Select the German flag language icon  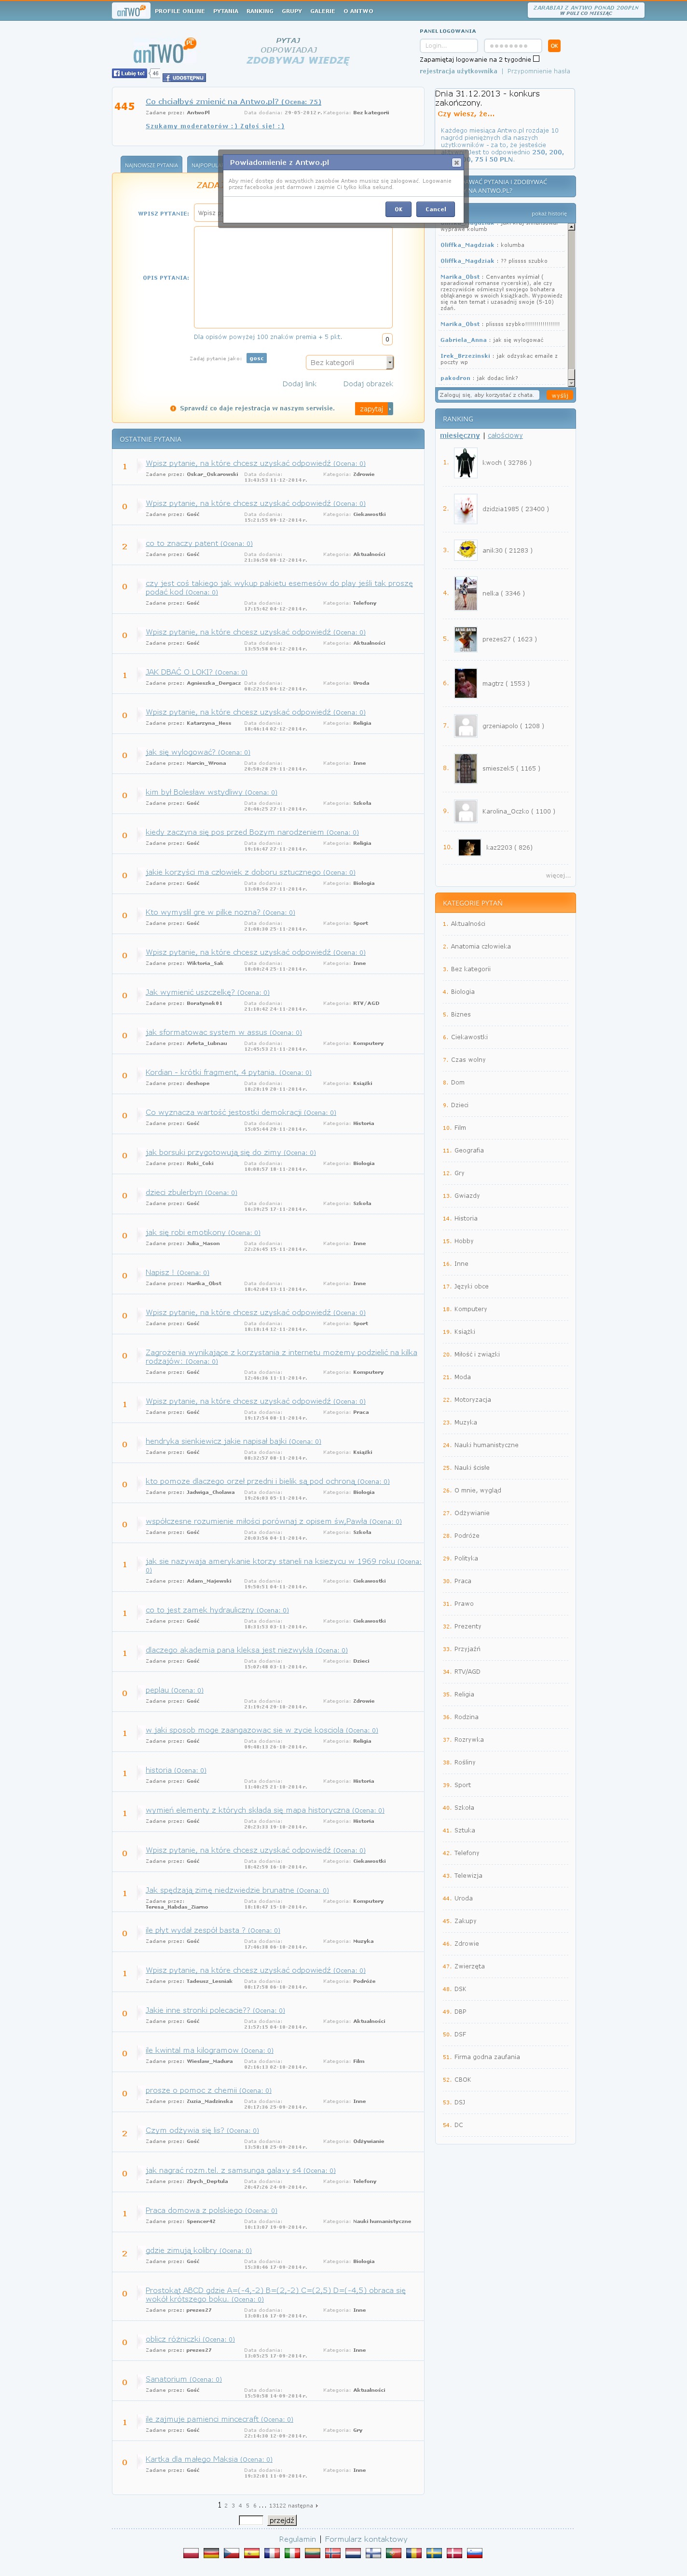point(211,2552)
